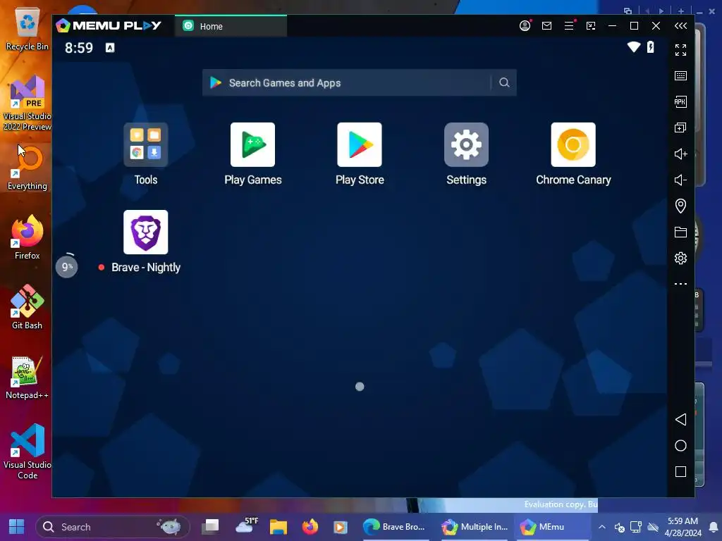Click the Wi-Fi status icon in Android
Viewport: 722px width, 541px height.
[634, 47]
